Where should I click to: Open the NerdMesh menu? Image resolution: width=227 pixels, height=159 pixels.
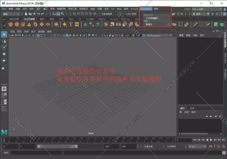[146, 9]
